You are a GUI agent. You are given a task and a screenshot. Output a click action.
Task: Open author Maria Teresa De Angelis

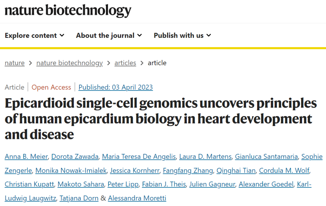click(x=139, y=156)
